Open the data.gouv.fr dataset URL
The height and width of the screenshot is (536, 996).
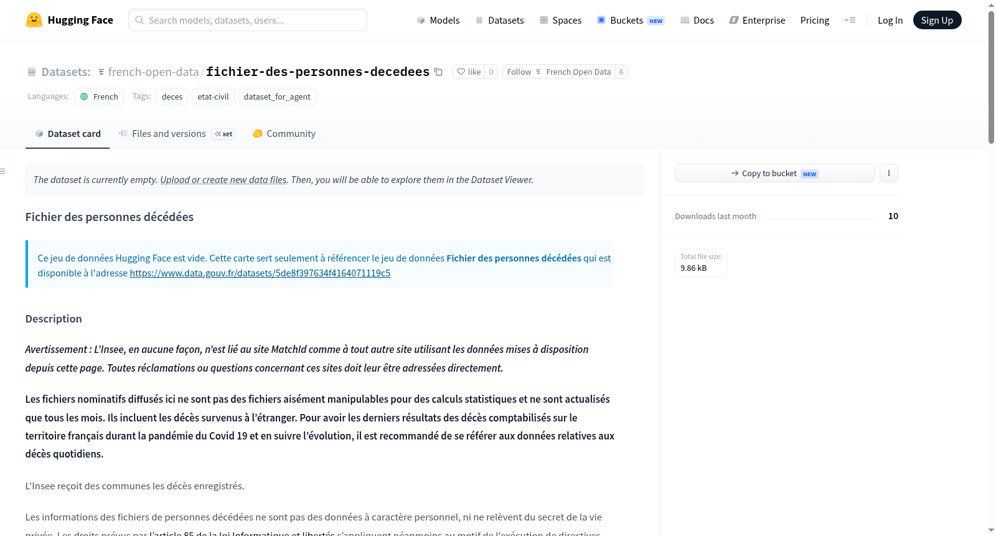tap(260, 273)
